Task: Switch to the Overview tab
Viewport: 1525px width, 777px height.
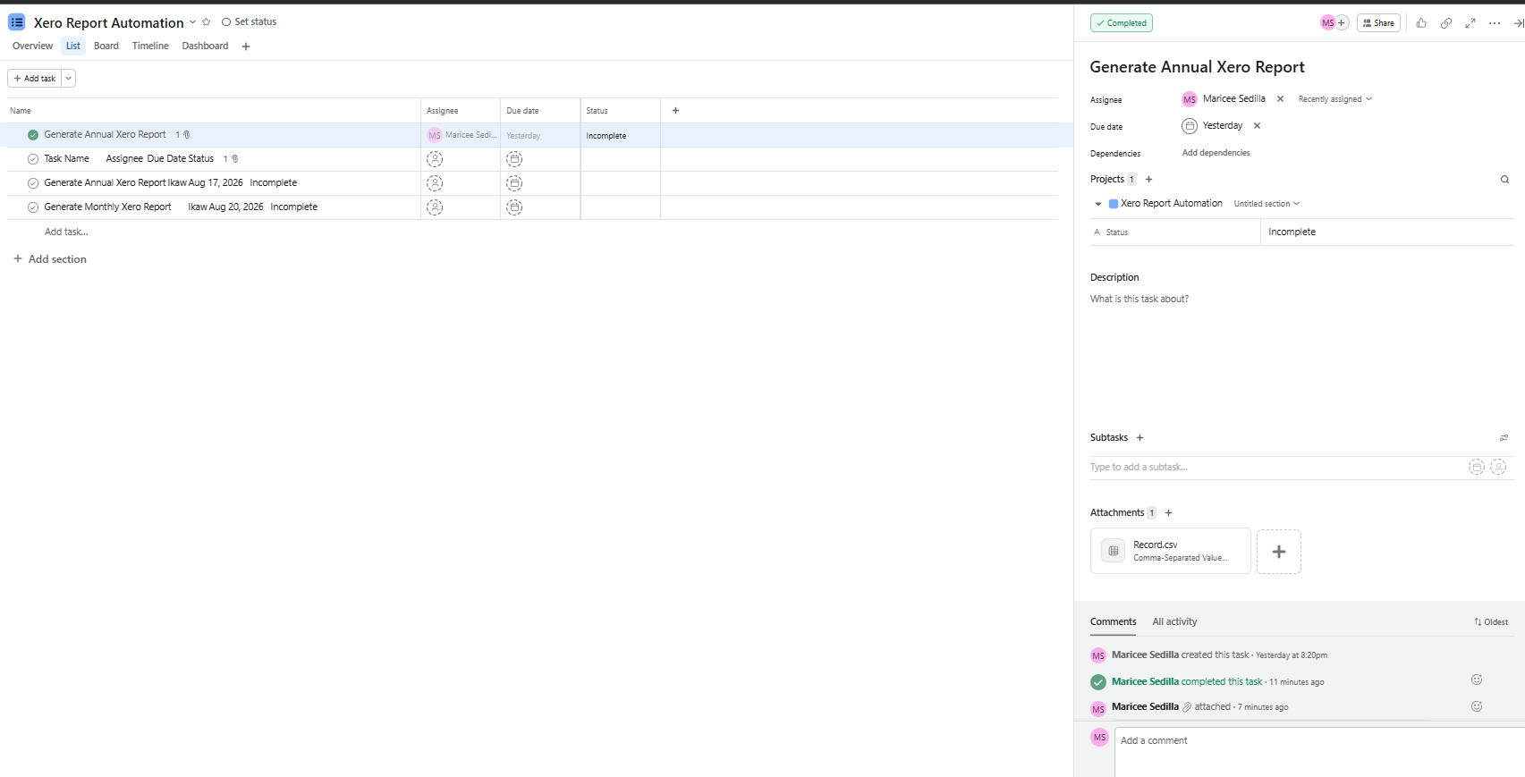Action: coord(32,46)
